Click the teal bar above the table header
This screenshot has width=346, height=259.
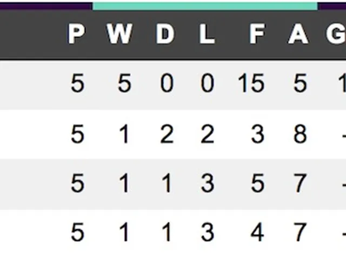pyautogui.click(x=205, y=5)
